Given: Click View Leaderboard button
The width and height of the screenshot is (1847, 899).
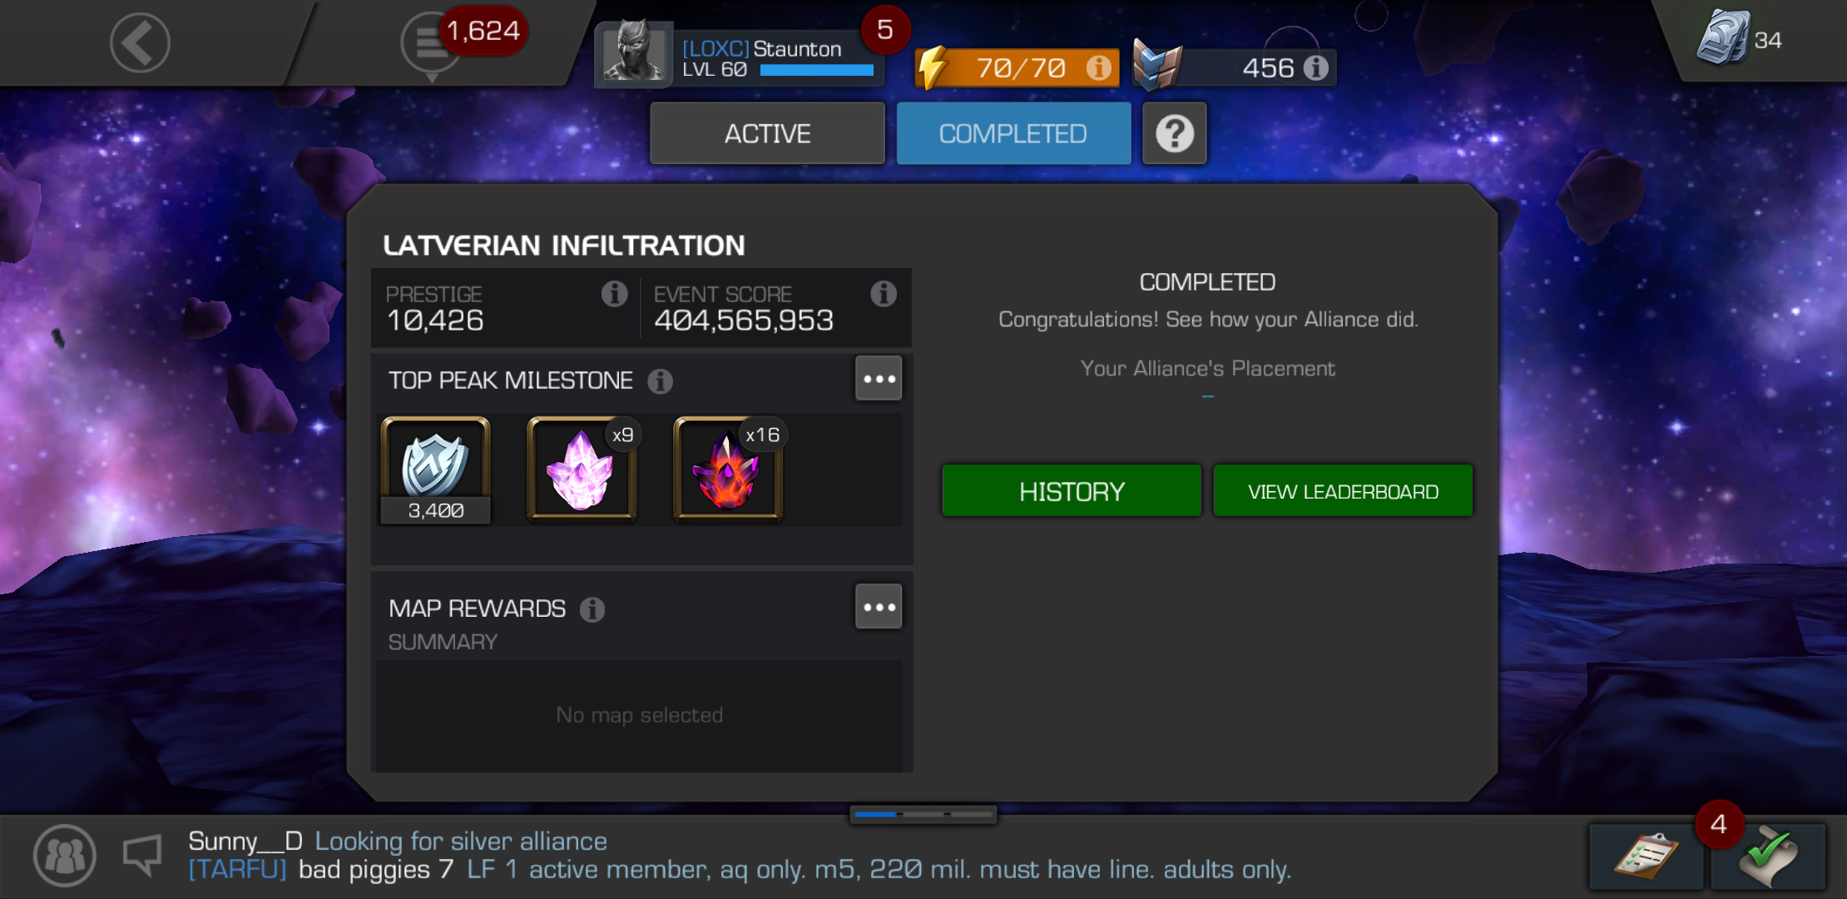Looking at the screenshot, I should 1343,491.
